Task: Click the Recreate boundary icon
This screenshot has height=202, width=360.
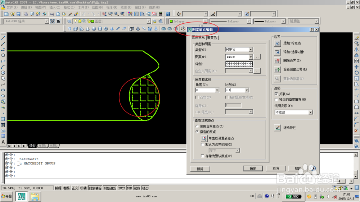Action: 277,69
